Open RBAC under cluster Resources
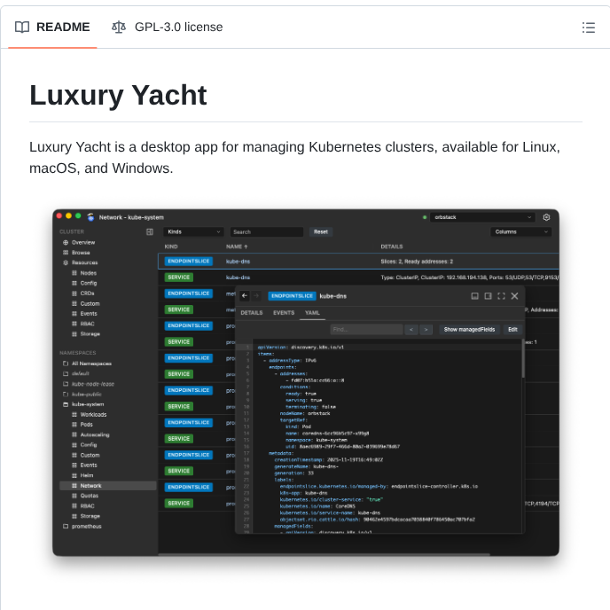The height and width of the screenshot is (610, 610). (87, 324)
